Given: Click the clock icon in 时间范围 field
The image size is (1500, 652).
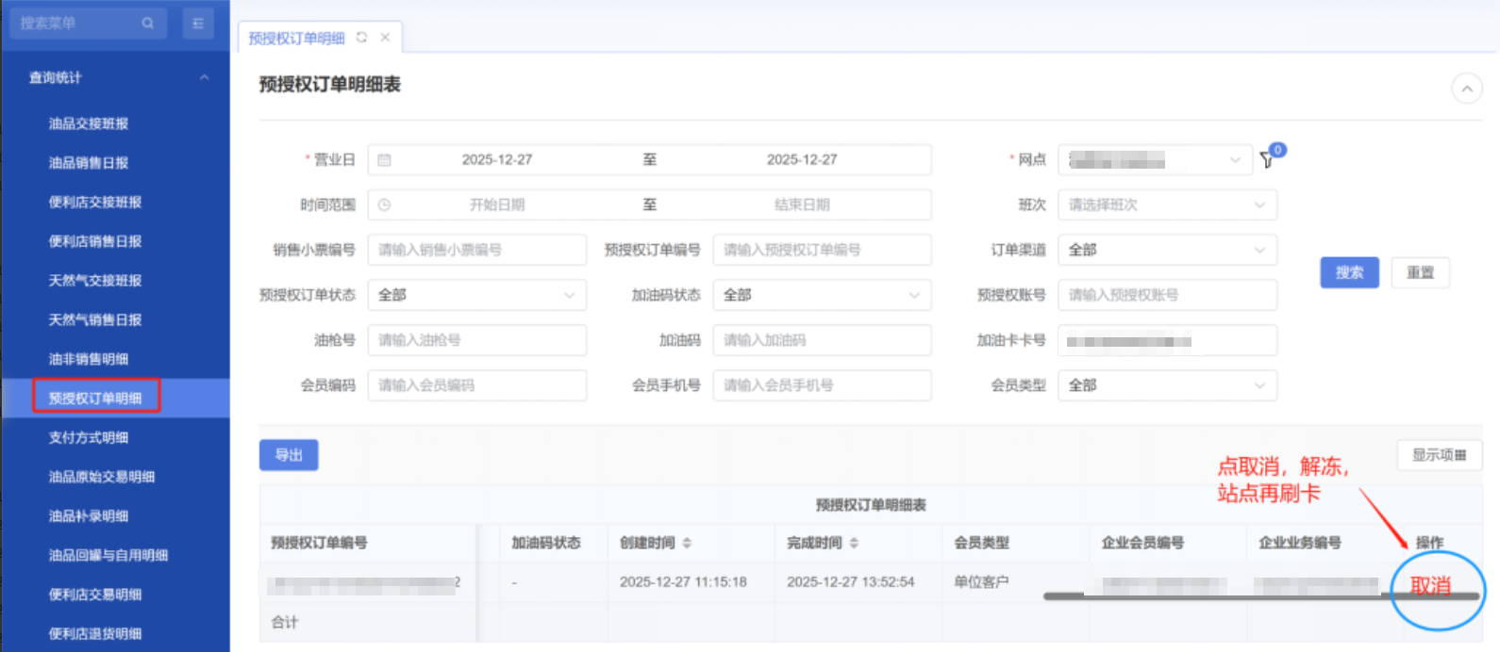Looking at the screenshot, I should point(384,205).
